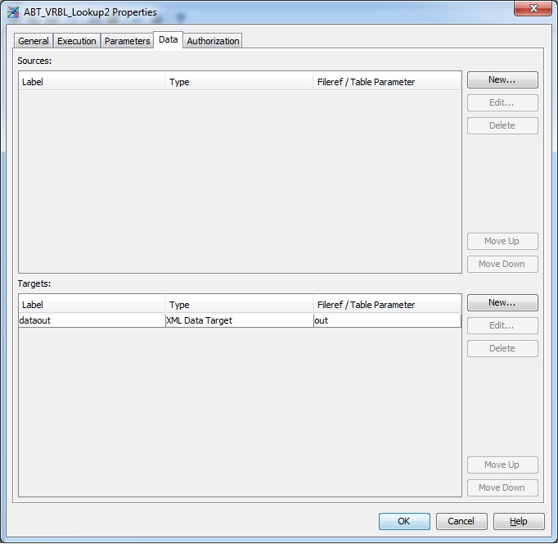The height and width of the screenshot is (544, 558).
Task: Click the Cancel button
Action: click(461, 521)
